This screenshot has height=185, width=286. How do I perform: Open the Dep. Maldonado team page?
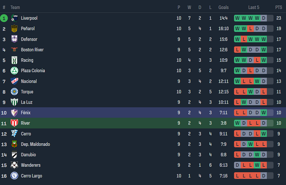click(35, 144)
